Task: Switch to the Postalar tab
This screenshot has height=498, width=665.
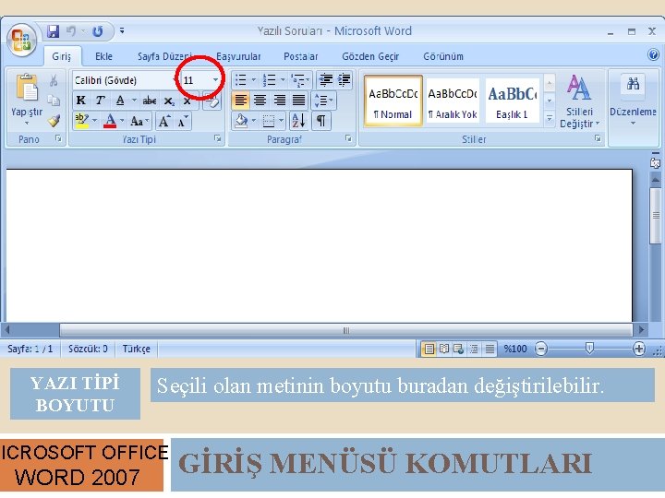Action: point(301,56)
